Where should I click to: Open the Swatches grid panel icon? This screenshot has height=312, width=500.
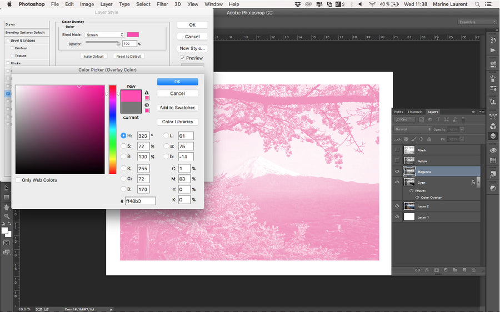pos(493,160)
